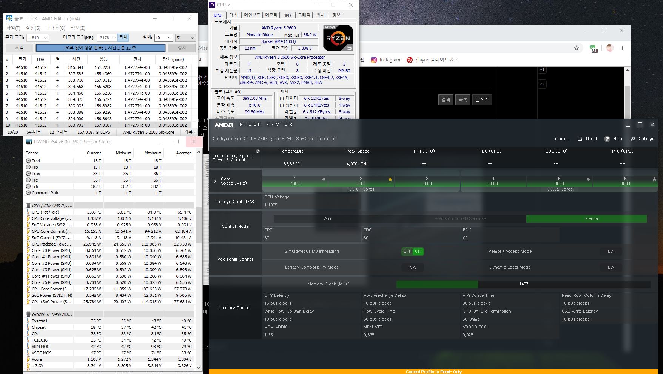Image resolution: width=663 pixels, height=374 pixels.
Task: Switch to 메모리 tab in CPU-Z
Action: pos(271,15)
